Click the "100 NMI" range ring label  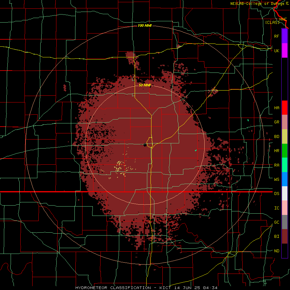(145, 25)
